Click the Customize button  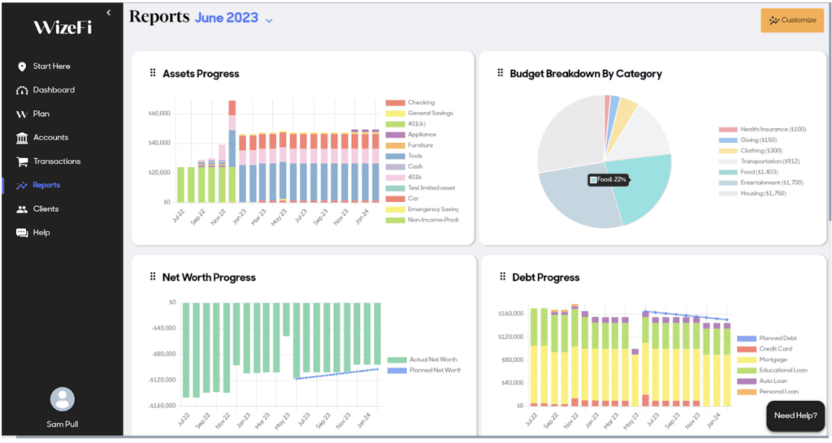pos(791,20)
